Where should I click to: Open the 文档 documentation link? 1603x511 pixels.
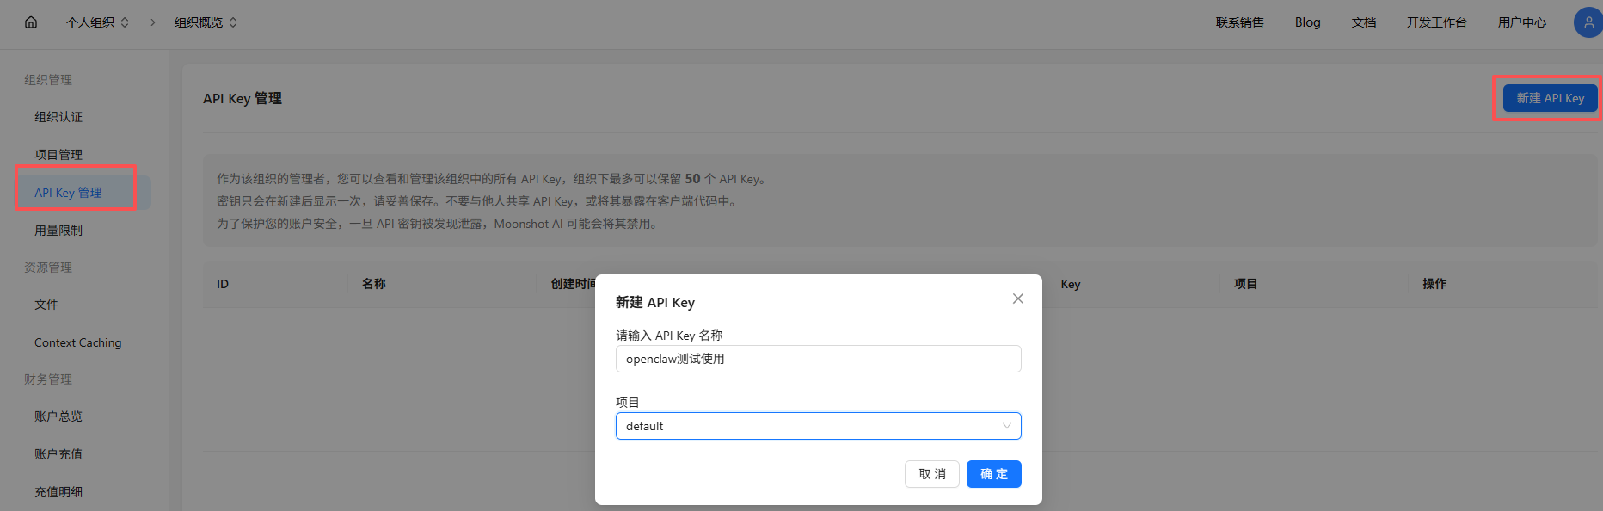(x=1364, y=22)
